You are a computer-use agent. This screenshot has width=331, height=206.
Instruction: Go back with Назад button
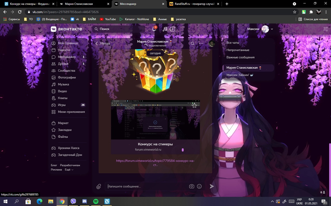click(103, 43)
